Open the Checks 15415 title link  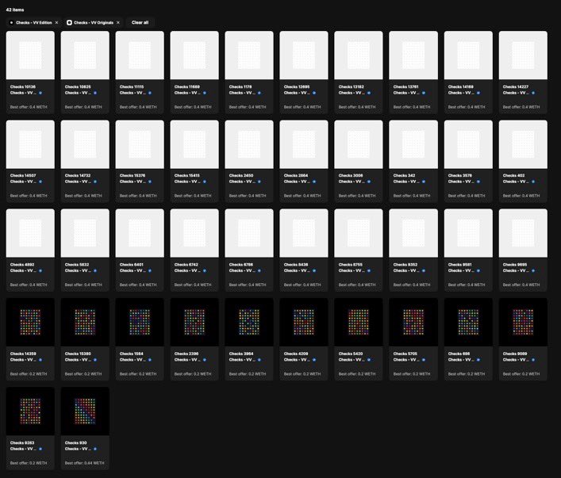click(x=187, y=175)
